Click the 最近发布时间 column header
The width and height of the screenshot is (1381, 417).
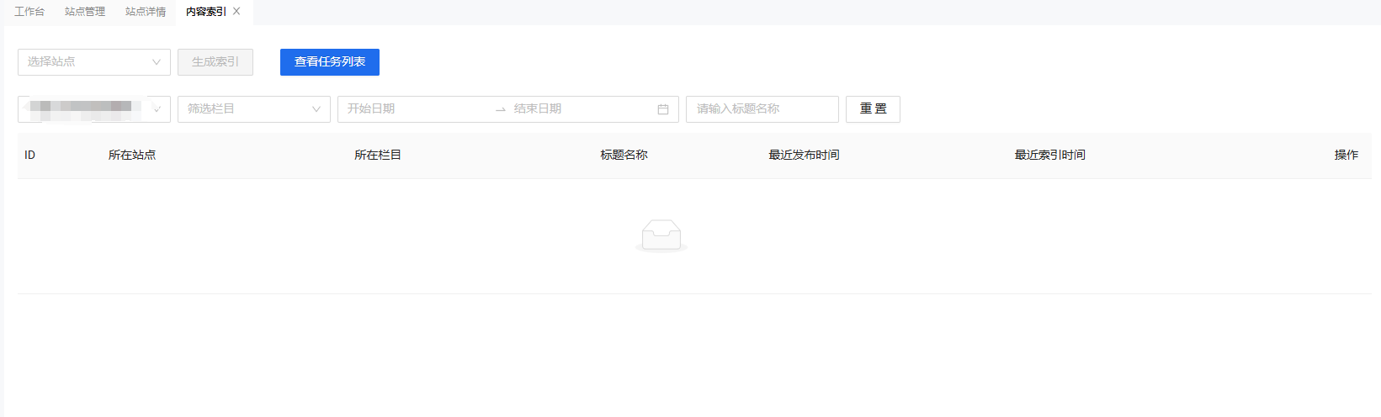[x=804, y=156]
